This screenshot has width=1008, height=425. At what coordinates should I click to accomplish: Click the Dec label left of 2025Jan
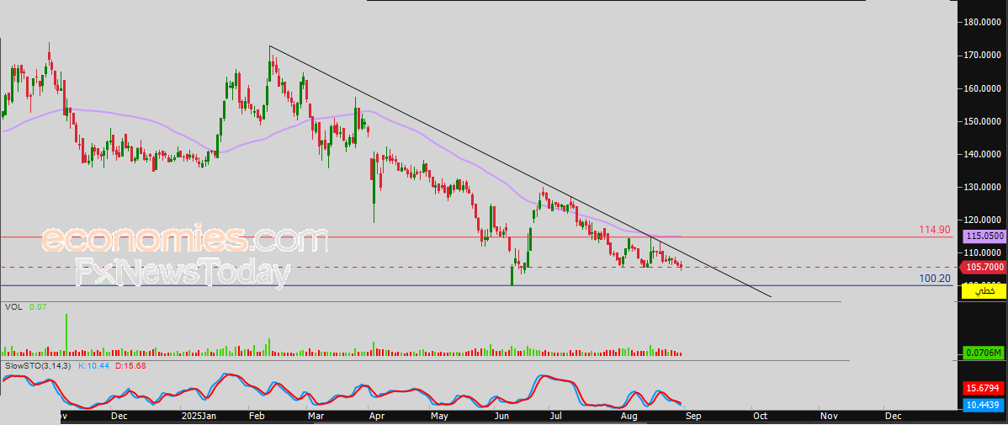coord(119,417)
